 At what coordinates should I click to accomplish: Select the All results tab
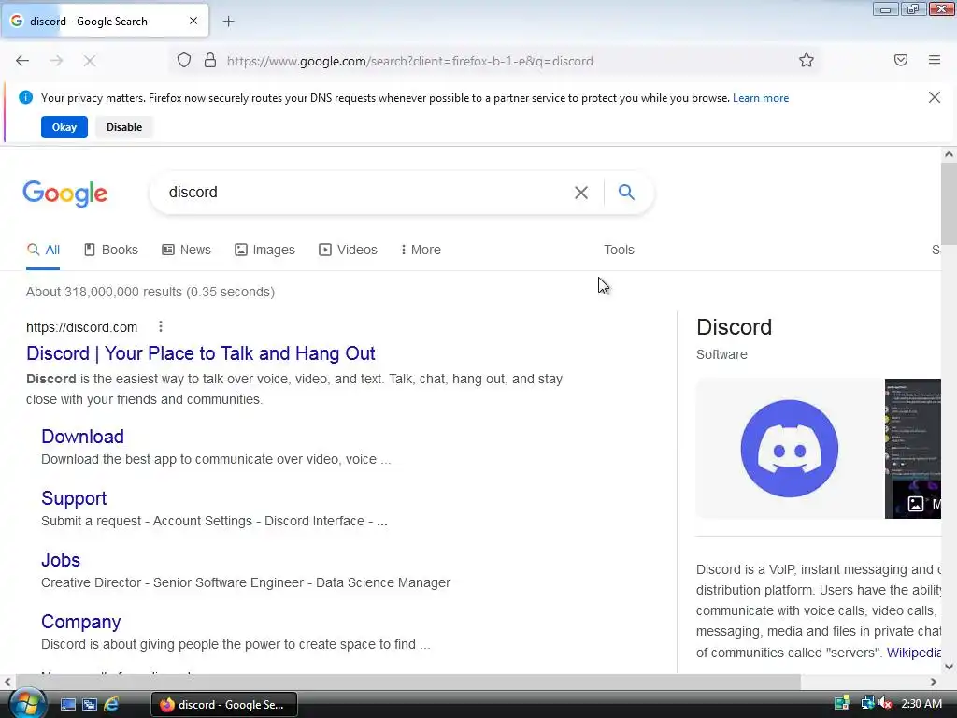click(x=43, y=251)
